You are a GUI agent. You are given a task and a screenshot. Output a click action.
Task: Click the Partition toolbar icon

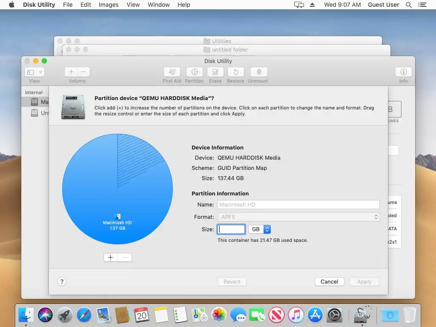pyautogui.click(x=194, y=72)
